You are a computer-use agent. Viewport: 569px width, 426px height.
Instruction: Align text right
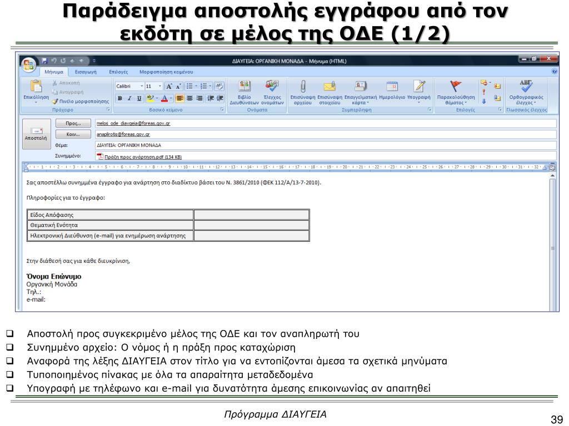[199, 98]
